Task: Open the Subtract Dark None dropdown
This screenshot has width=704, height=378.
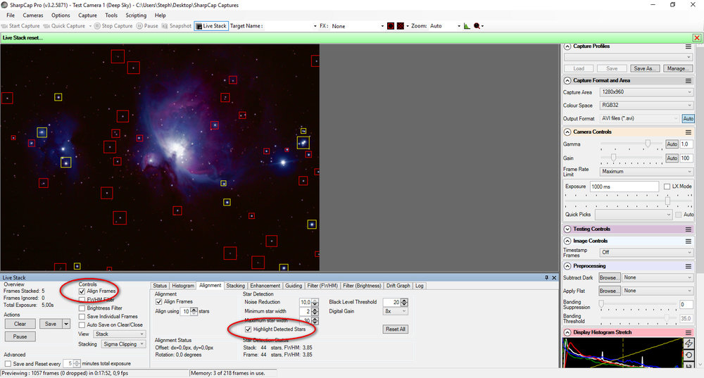Action: 658,278
